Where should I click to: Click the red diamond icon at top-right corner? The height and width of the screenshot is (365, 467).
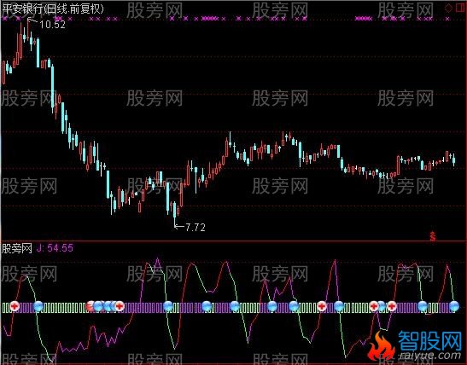pyautogui.click(x=448, y=8)
